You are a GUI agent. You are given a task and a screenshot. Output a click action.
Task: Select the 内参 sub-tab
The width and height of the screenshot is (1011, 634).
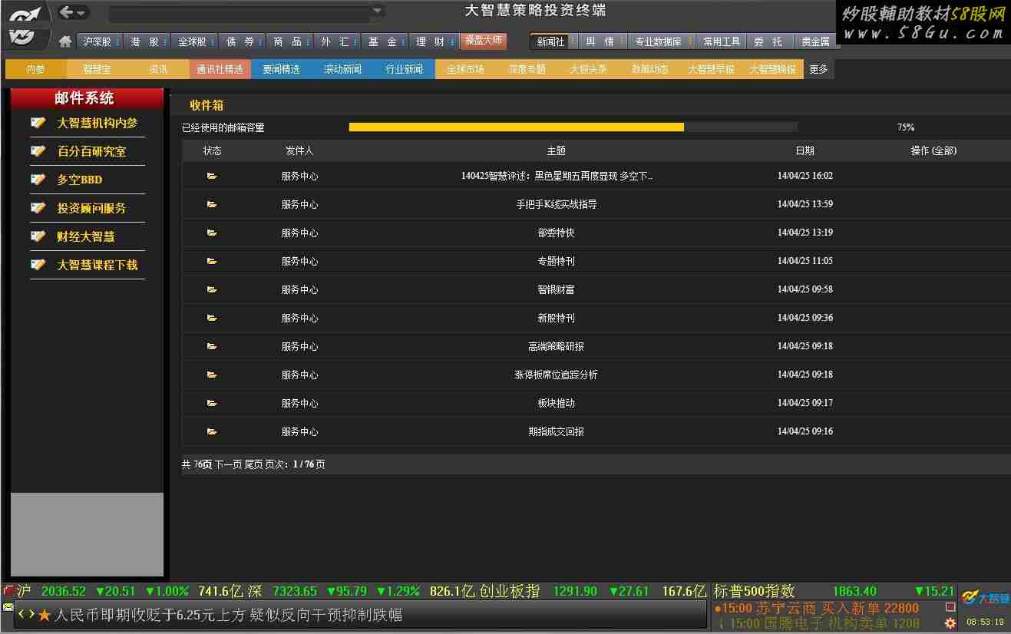(x=36, y=69)
